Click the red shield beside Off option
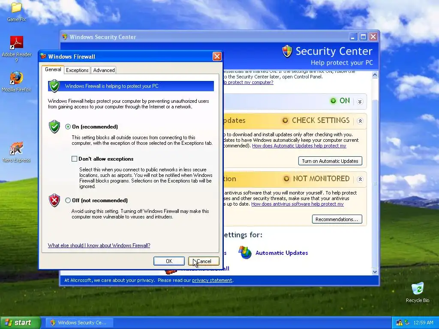Image resolution: width=439 pixels, height=329 pixels. 54,200
